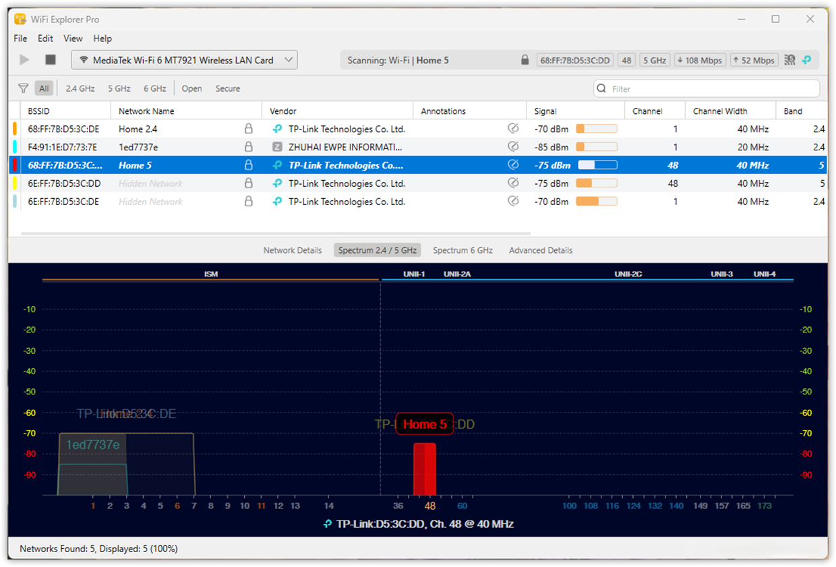
Task: Click the lock icon on the Home 5 row
Action: click(248, 165)
